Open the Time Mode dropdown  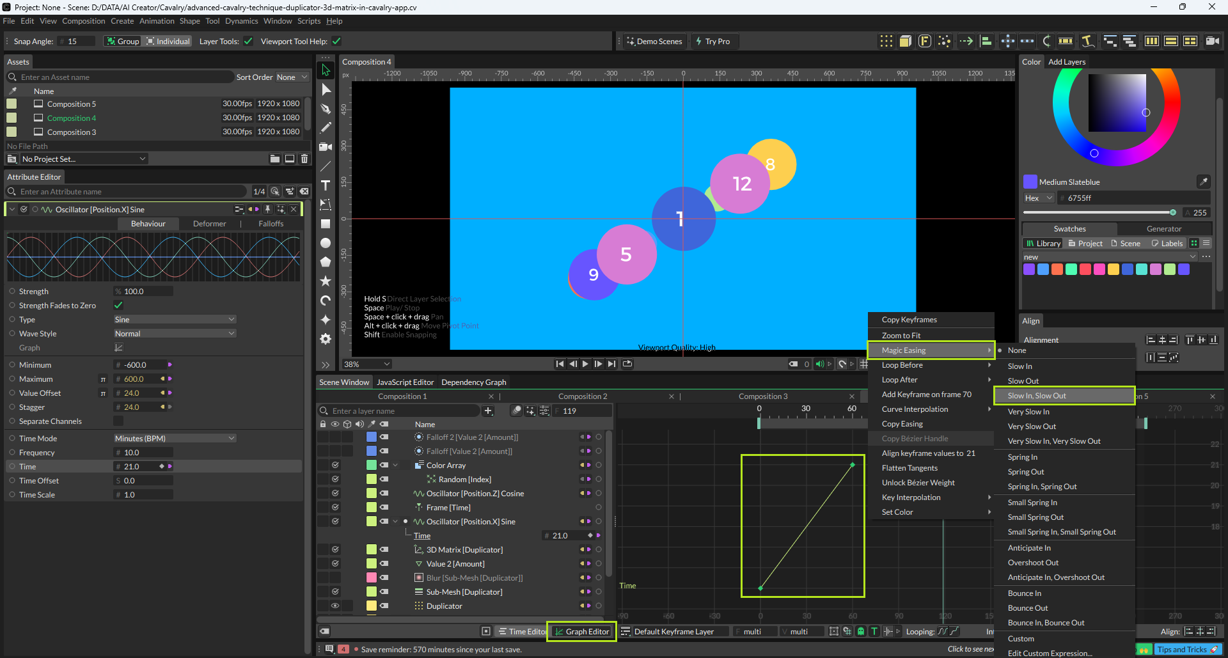[175, 439]
